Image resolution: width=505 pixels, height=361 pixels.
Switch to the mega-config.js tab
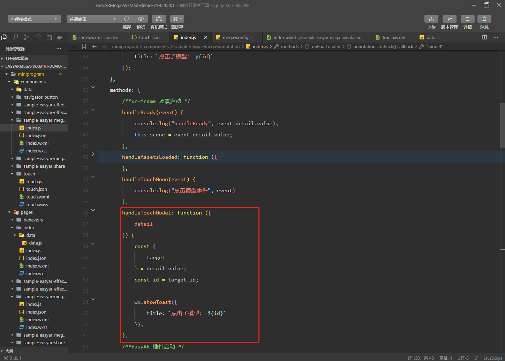coord(237,37)
